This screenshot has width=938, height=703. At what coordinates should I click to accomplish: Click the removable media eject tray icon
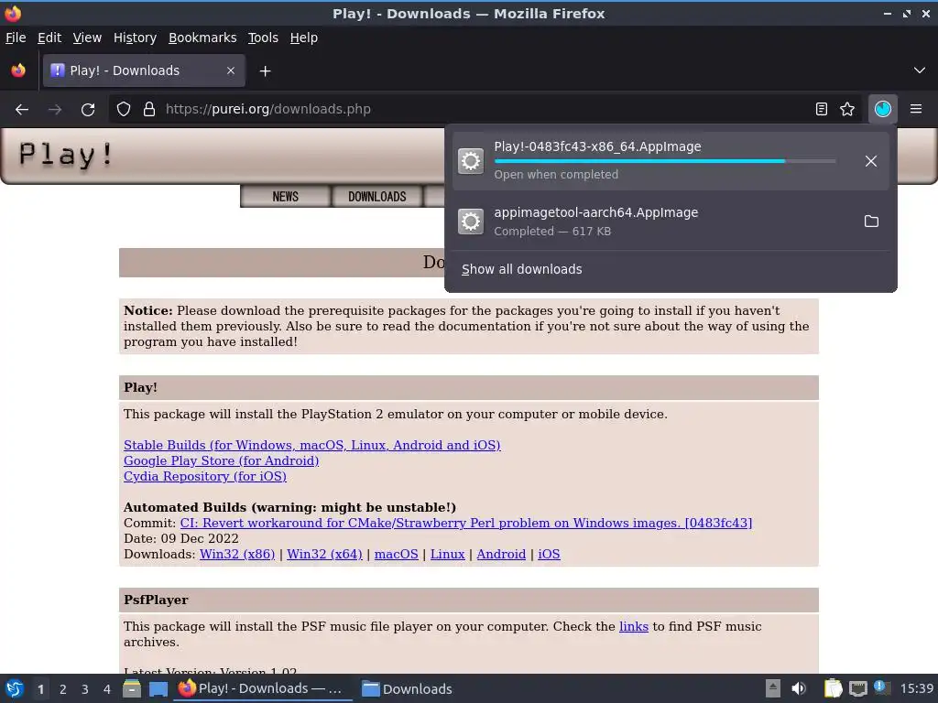click(x=773, y=688)
